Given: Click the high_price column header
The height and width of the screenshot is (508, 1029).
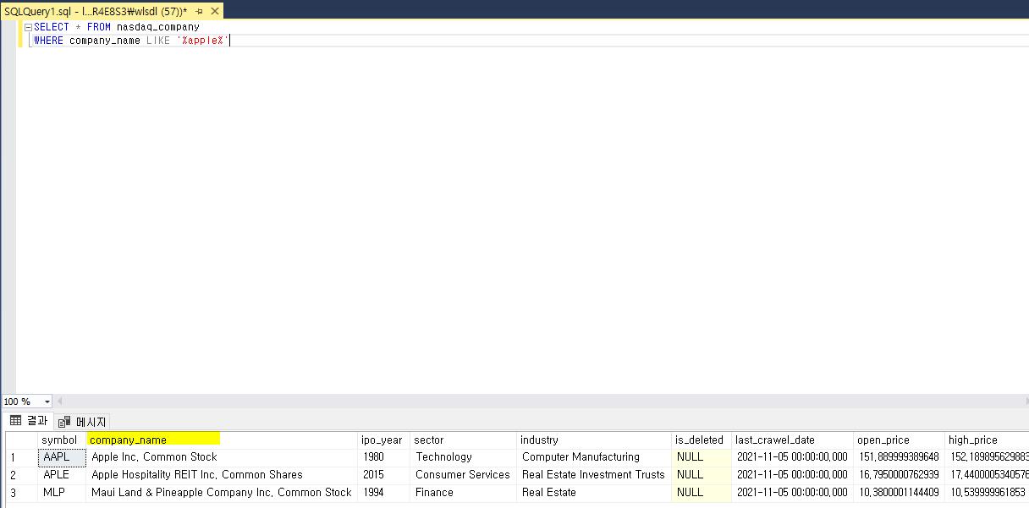Looking at the screenshot, I should (x=987, y=440).
